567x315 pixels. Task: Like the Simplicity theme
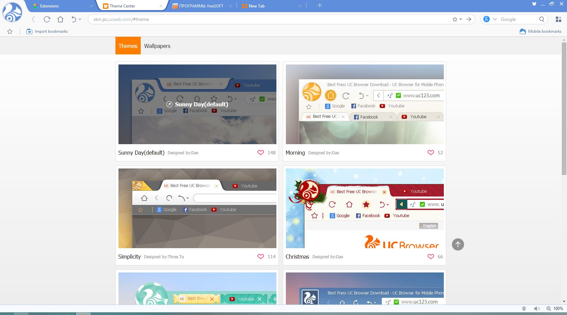coord(261,257)
